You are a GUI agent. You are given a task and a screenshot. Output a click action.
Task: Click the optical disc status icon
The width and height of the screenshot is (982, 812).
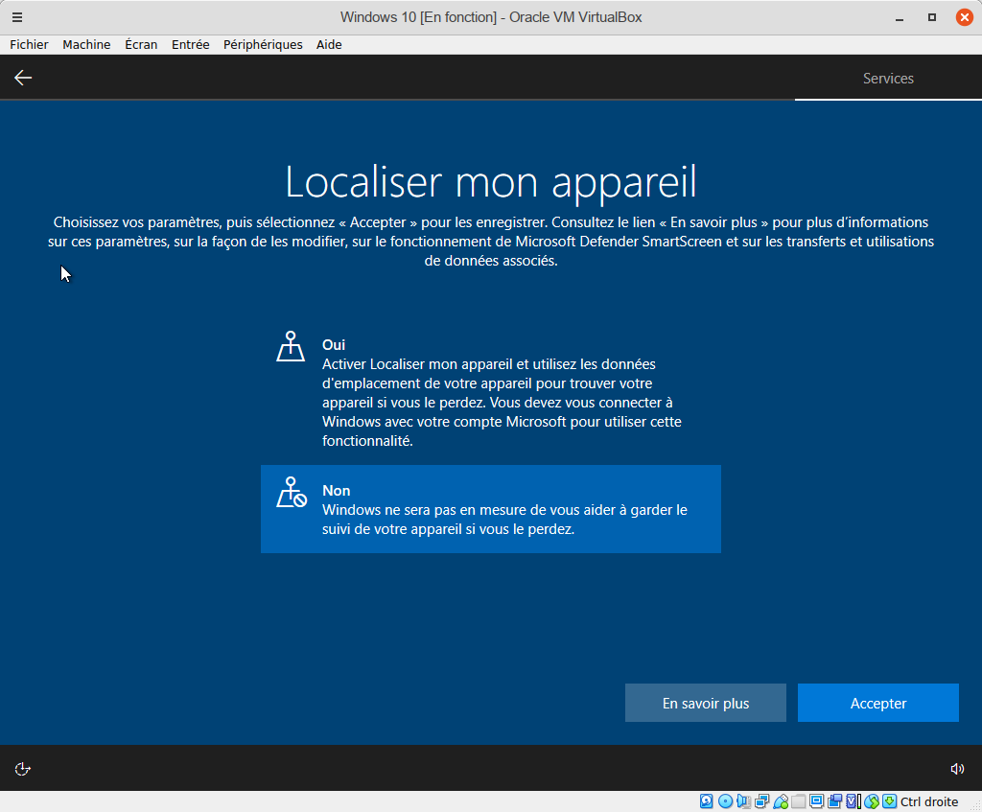coord(725,801)
